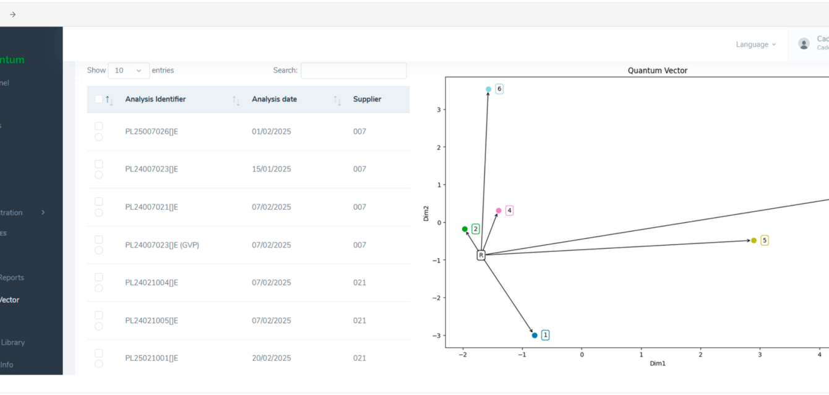
Task: Expand the sidebar submenu chevron arrow
Action: coord(43,212)
